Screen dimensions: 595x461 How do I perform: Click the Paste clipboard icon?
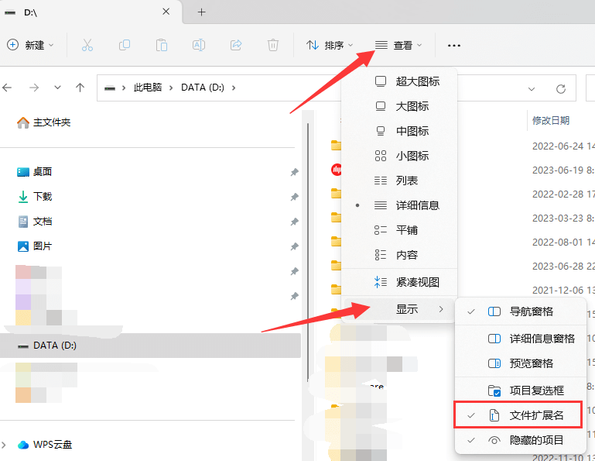pos(162,45)
